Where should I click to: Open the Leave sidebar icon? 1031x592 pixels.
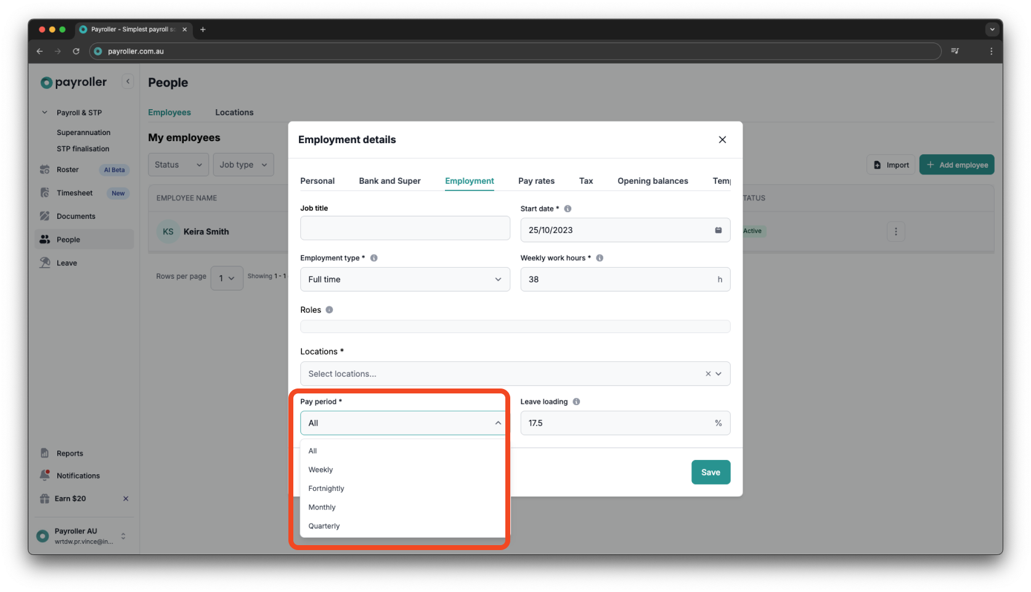[45, 262]
